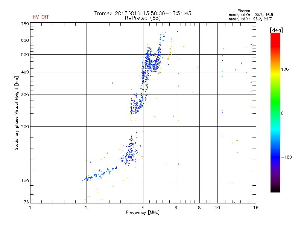Click the y-axis '500' tick label
Image resolution: width=301 pixels, height=226 pixels.
25,55
